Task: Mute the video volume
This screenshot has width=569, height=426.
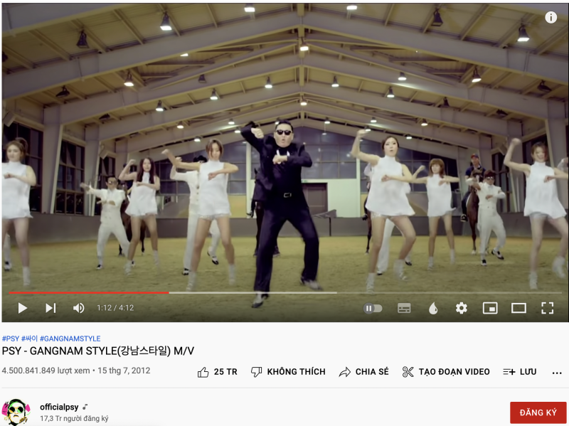Action: point(78,308)
